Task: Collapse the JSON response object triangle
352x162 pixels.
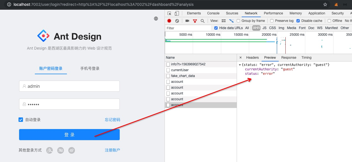Action: click(x=240, y=65)
